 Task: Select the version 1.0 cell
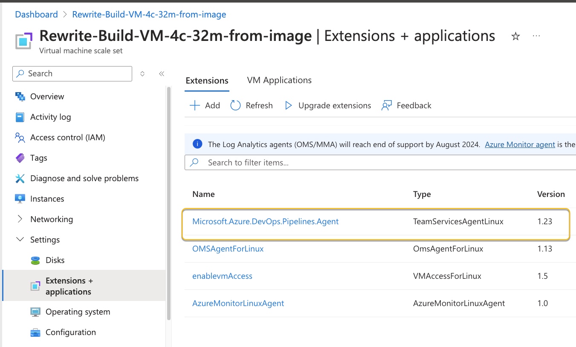click(x=542, y=303)
